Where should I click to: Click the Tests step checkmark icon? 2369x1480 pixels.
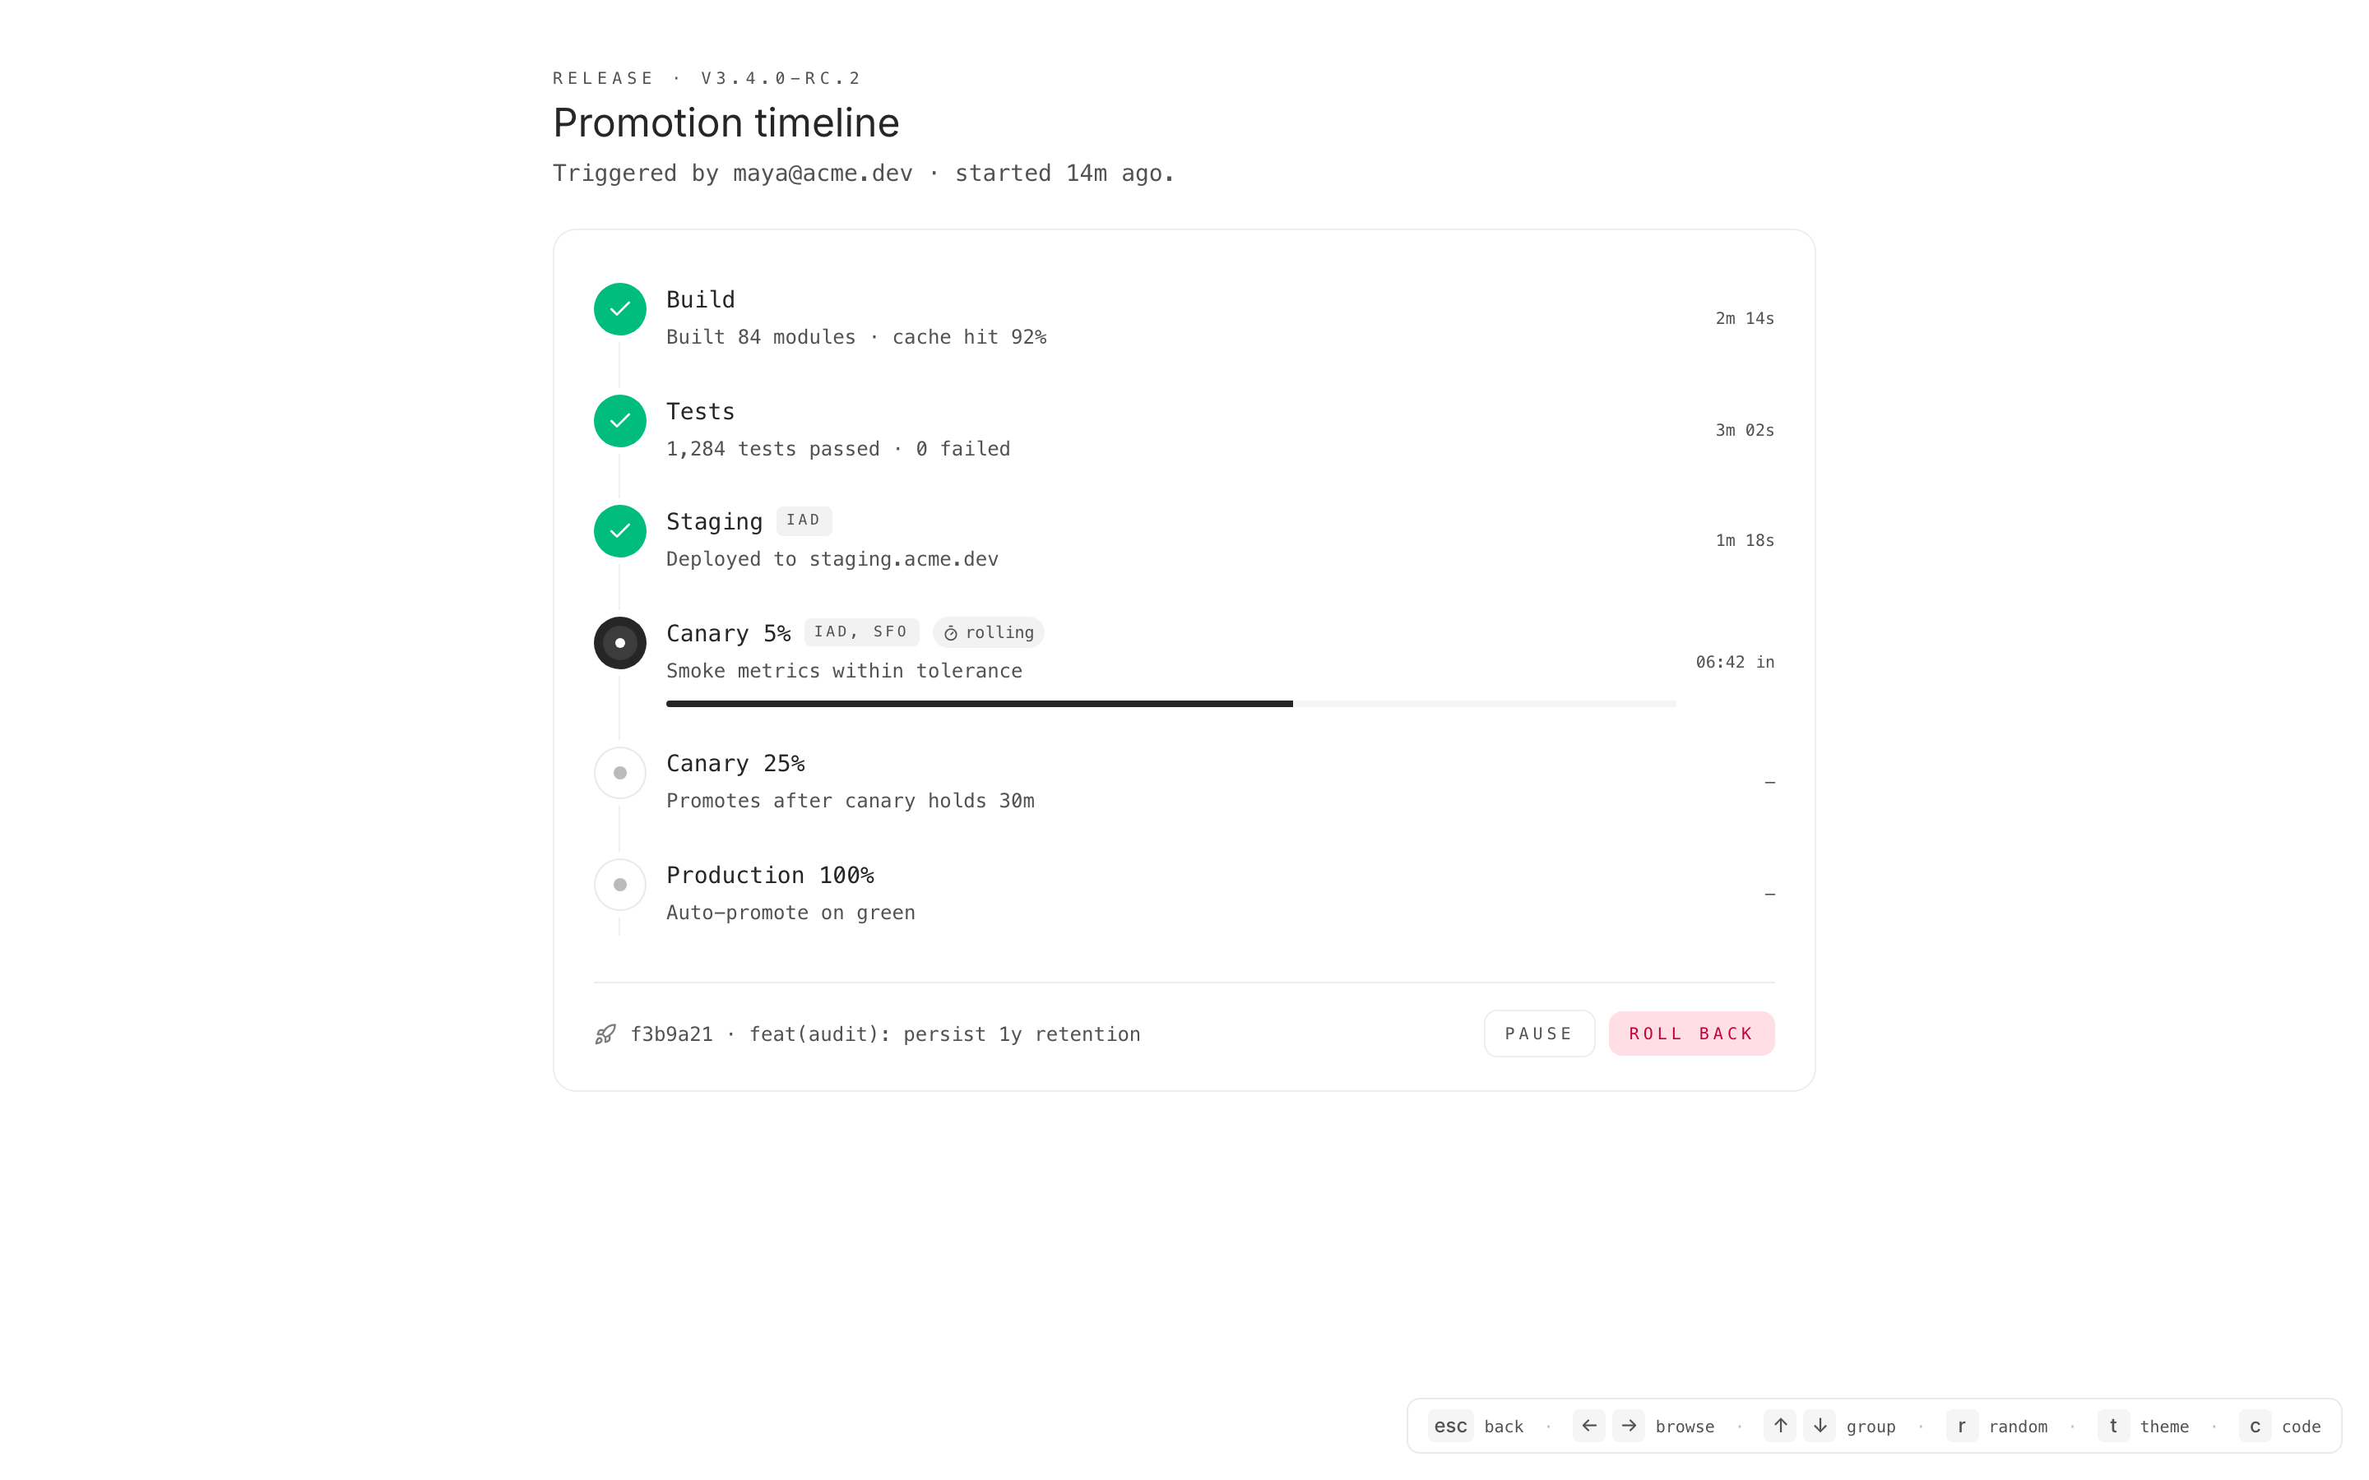pos(619,421)
